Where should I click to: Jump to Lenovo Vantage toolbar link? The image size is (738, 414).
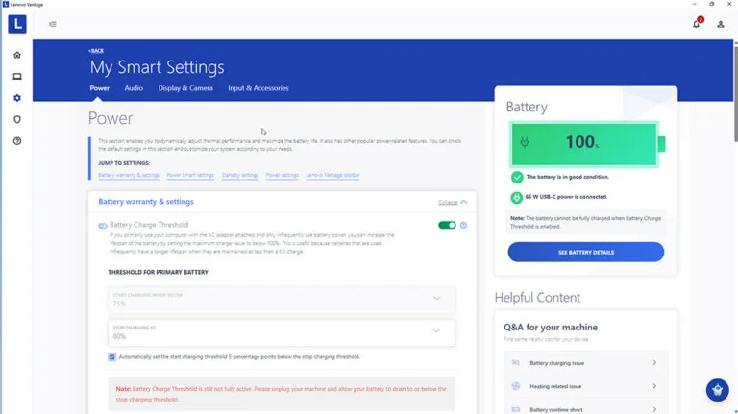click(x=332, y=175)
